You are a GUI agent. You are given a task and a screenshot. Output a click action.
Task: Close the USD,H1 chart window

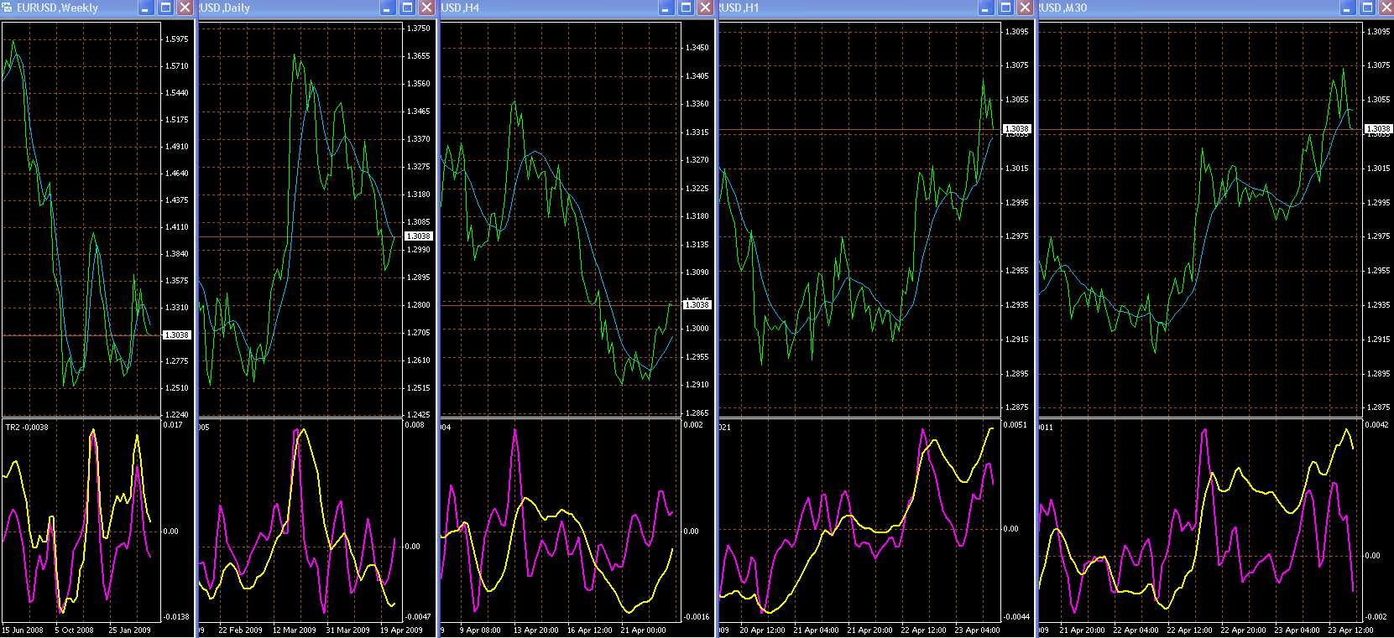1025,8
